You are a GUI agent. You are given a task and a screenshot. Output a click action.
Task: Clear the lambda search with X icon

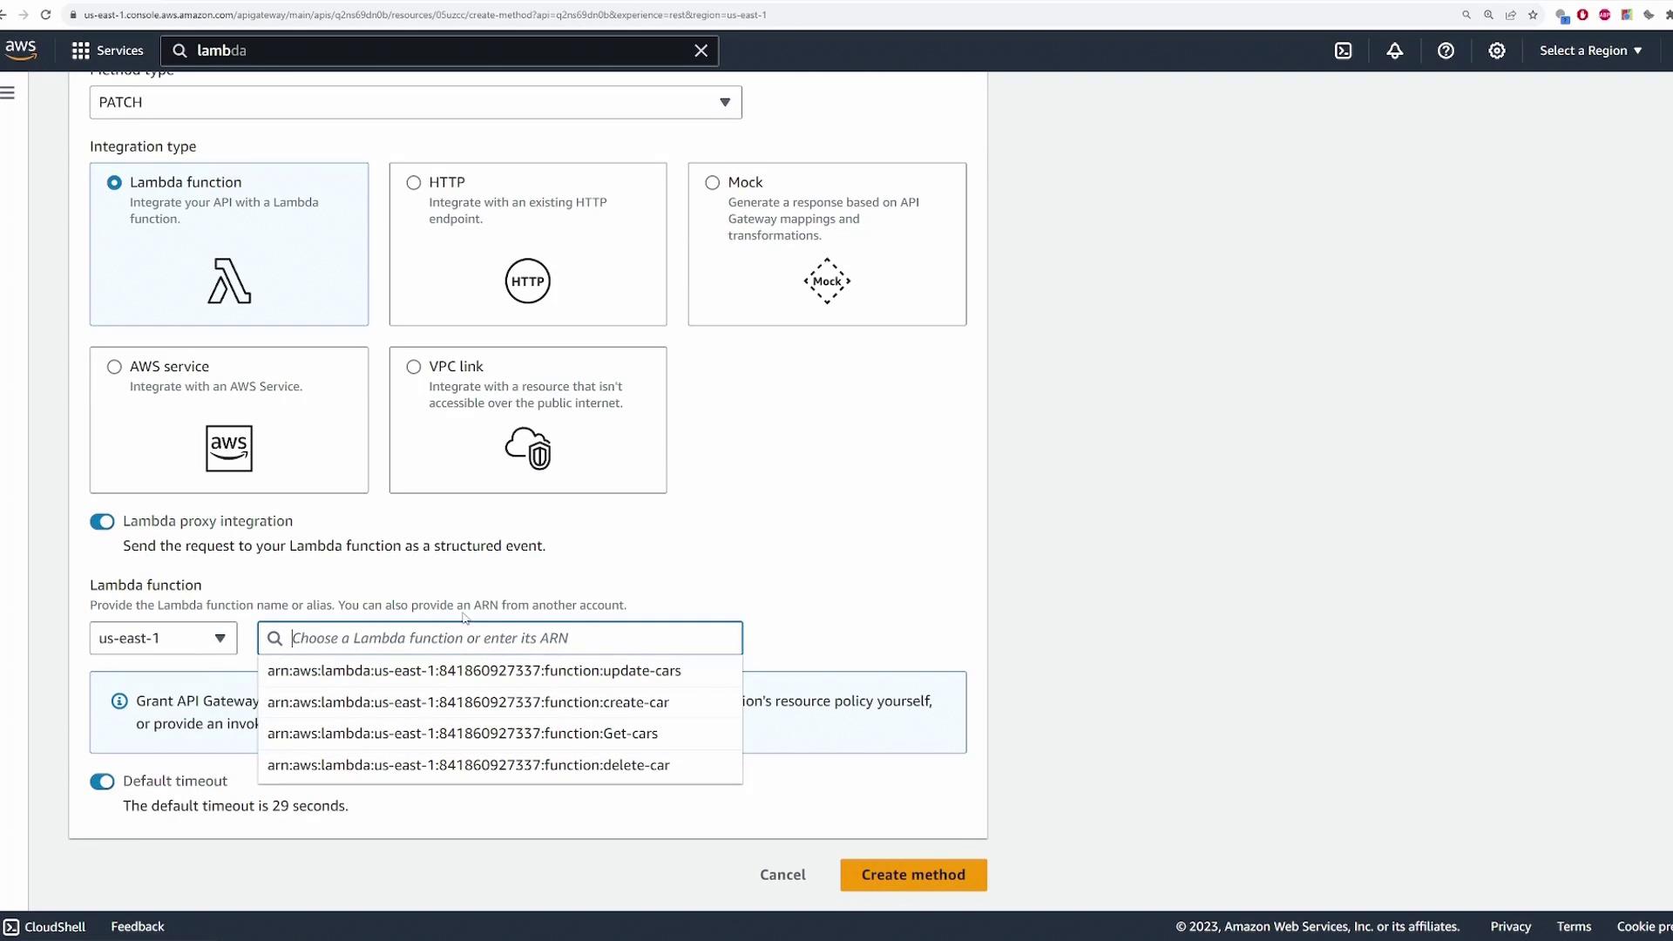pyautogui.click(x=701, y=51)
